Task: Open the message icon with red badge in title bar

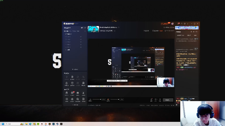Action: tap(178, 24)
